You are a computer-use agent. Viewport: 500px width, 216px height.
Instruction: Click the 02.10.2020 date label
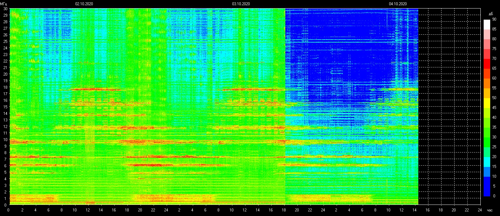coord(84,4)
